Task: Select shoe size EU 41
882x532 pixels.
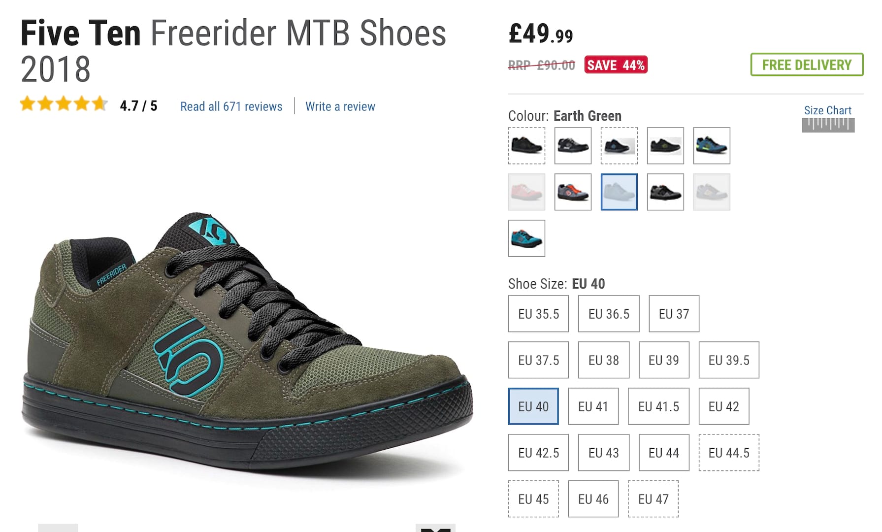Action: point(593,406)
